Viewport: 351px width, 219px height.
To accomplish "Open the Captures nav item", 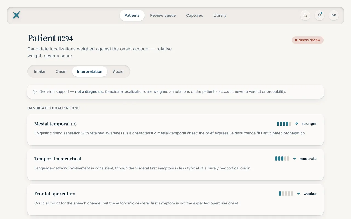I will click(195, 15).
